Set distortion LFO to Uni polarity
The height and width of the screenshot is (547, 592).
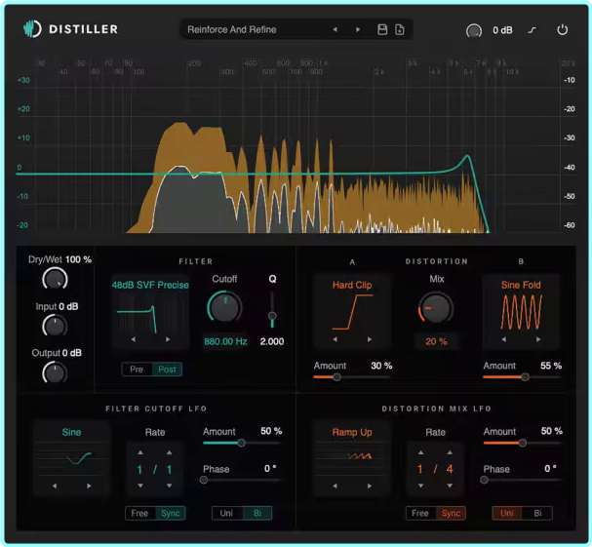click(507, 514)
